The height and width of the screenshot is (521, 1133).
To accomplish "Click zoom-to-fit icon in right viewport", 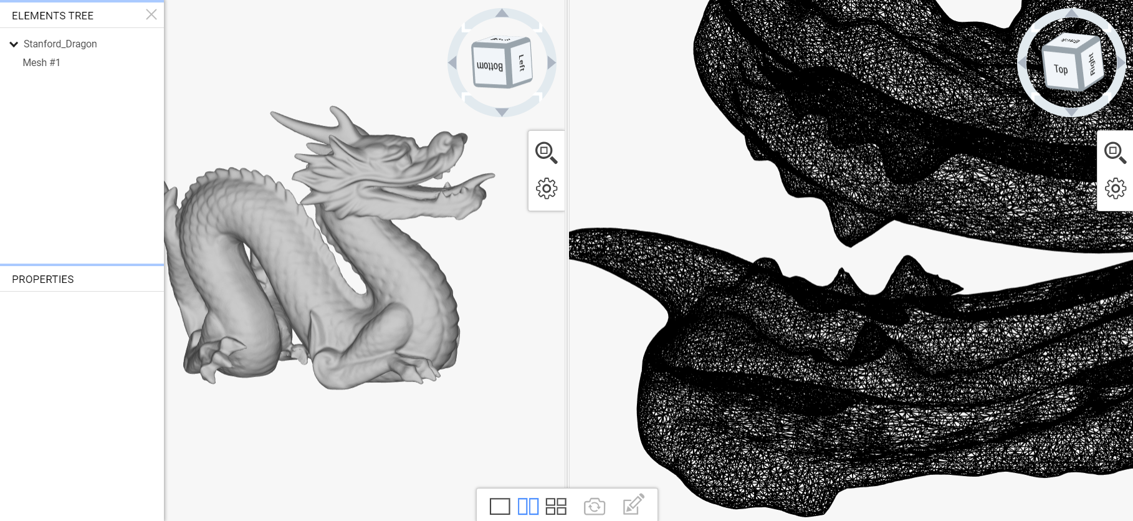I will (1115, 152).
